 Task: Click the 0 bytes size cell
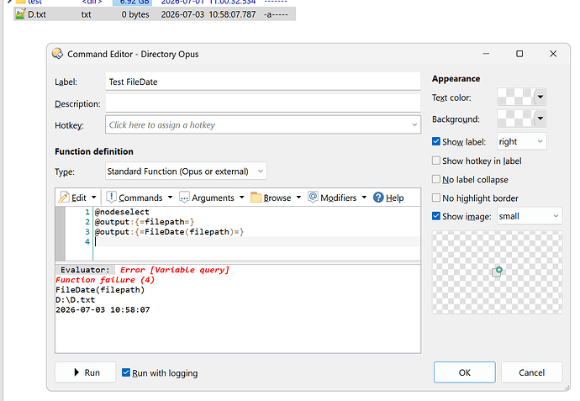(x=135, y=14)
